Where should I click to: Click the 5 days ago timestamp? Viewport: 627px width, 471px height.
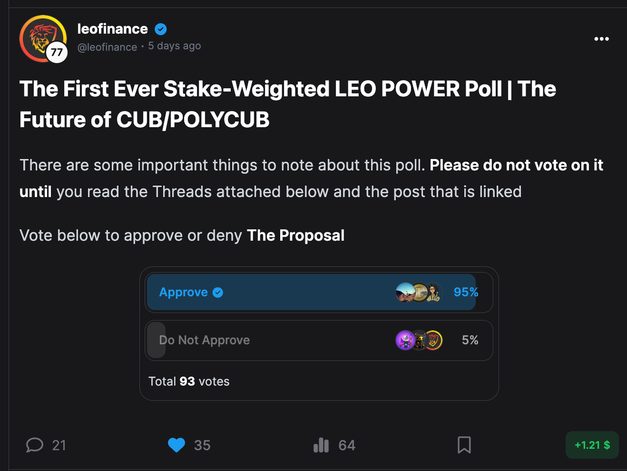(174, 46)
